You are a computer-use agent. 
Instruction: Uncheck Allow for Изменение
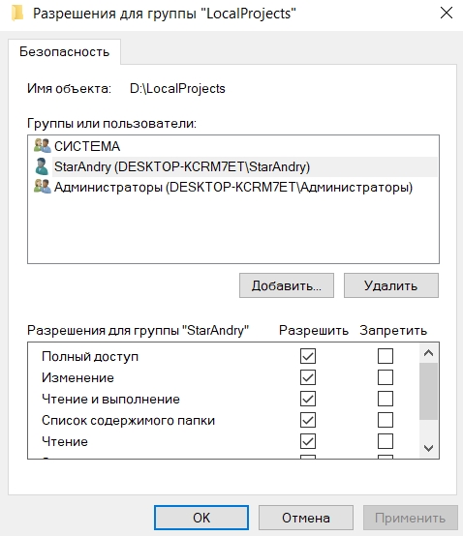[308, 377]
